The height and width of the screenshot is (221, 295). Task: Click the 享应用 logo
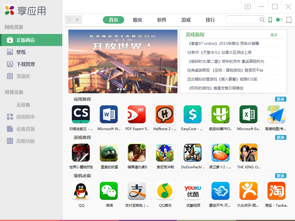click(25, 10)
